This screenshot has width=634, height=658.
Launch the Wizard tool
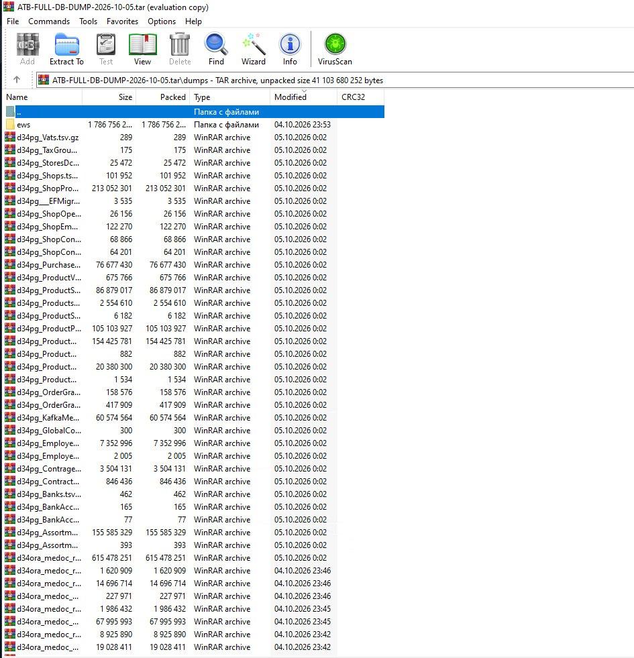tap(253, 49)
